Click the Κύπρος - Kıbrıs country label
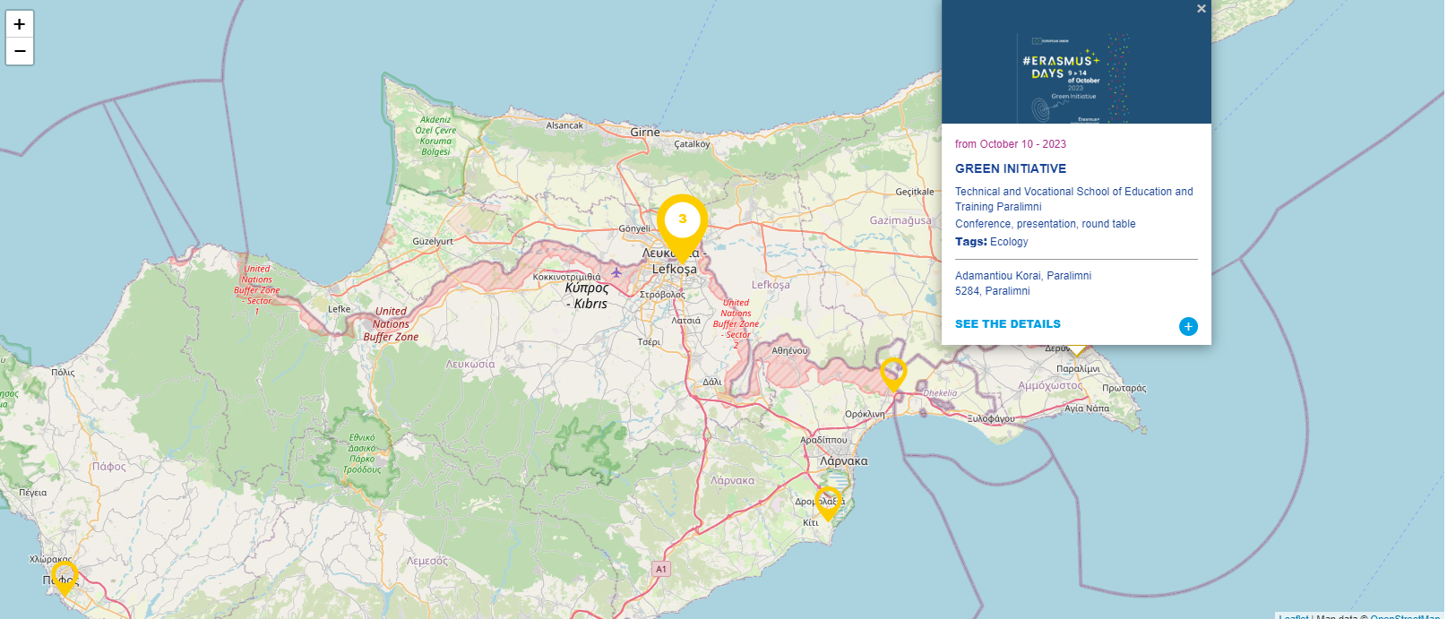The height and width of the screenshot is (619, 1447). click(587, 296)
